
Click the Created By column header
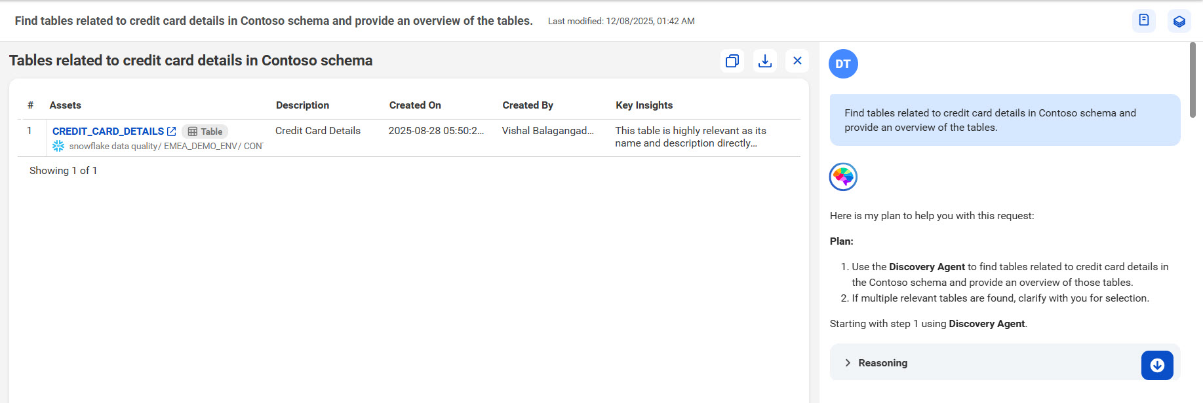point(528,105)
